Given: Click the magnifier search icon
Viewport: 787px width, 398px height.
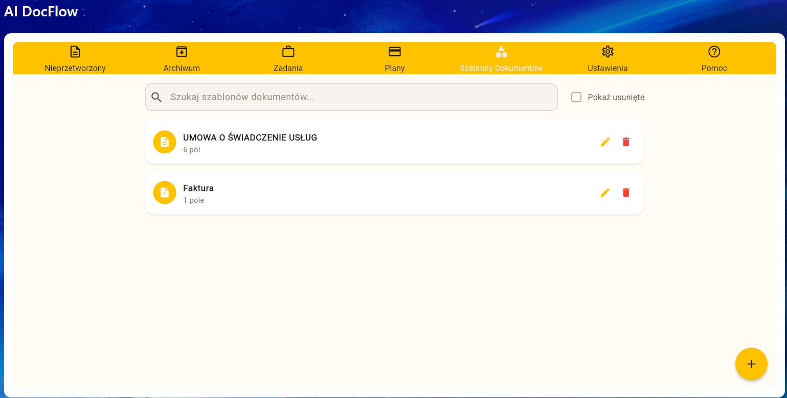Looking at the screenshot, I should point(156,97).
